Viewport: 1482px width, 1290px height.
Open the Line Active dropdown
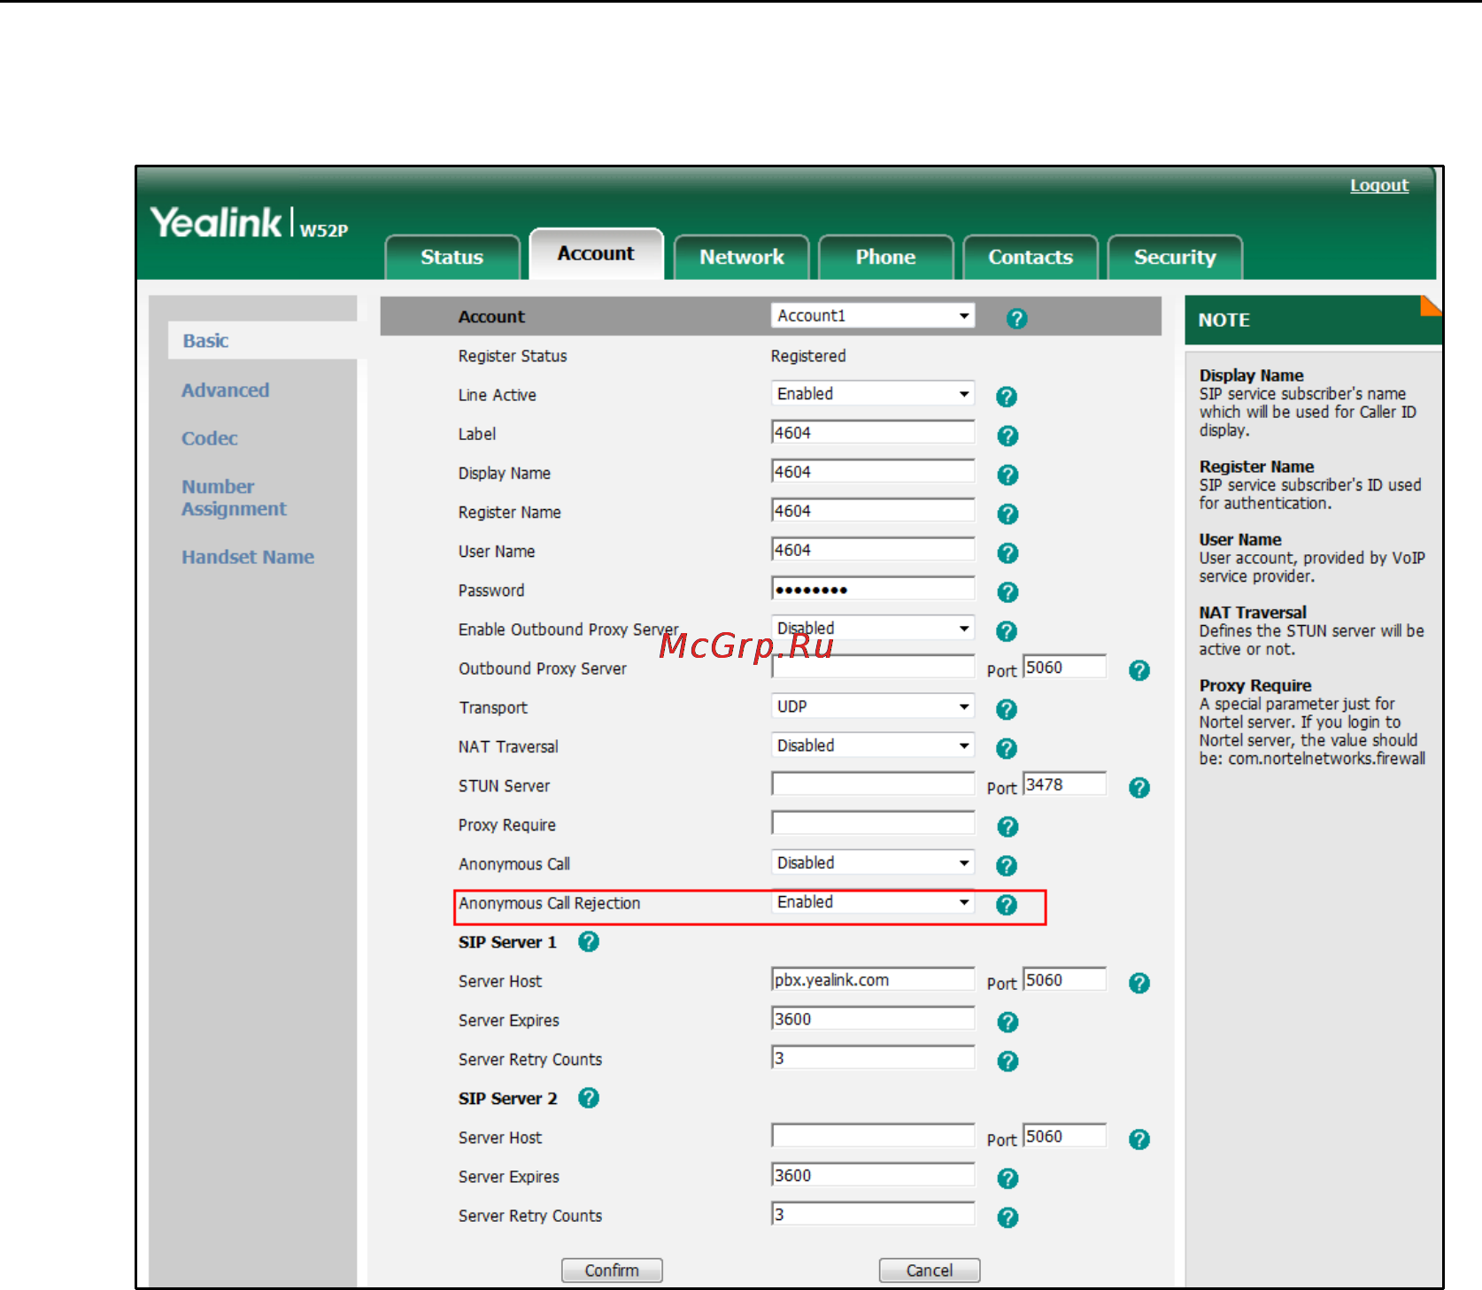pyautogui.click(x=873, y=394)
